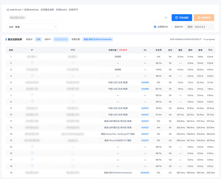Open AS3257 link in hop 13 row
Screen dimensions: 221x179
(x=145, y=134)
